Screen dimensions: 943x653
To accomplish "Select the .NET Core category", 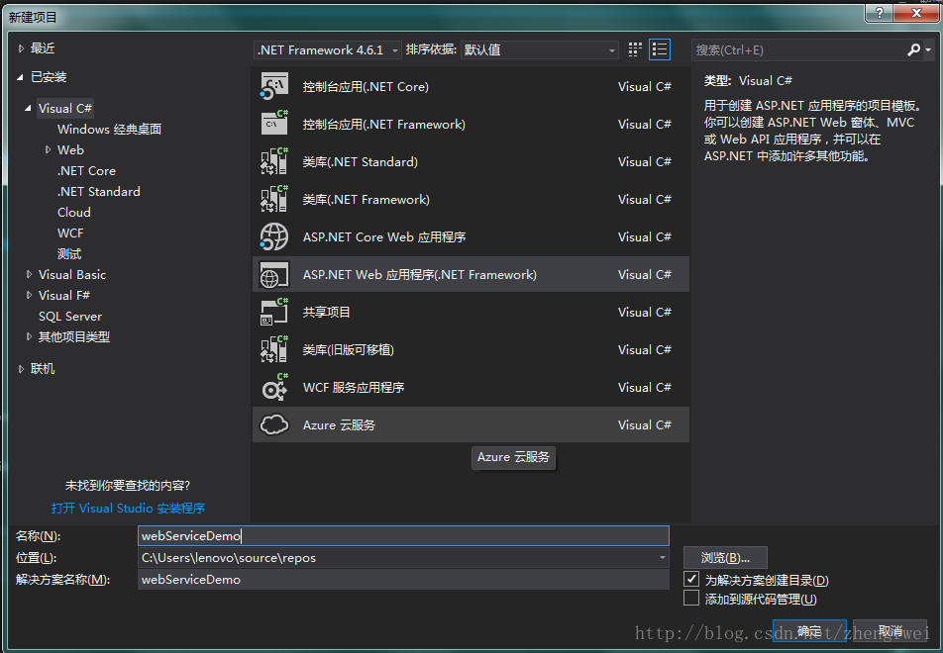I will point(86,170).
